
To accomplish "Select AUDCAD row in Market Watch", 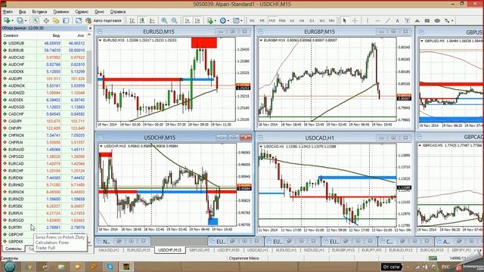I will (44, 57).
